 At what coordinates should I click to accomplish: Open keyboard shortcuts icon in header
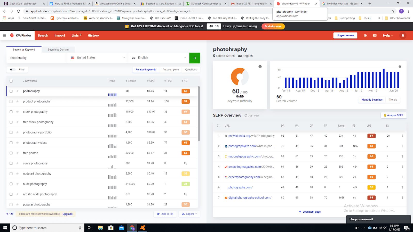375,35
